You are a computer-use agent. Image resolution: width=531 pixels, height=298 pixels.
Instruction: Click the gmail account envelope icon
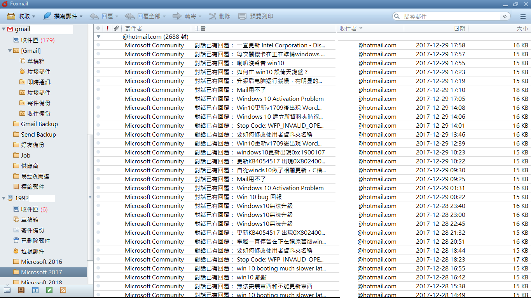[x=10, y=29]
